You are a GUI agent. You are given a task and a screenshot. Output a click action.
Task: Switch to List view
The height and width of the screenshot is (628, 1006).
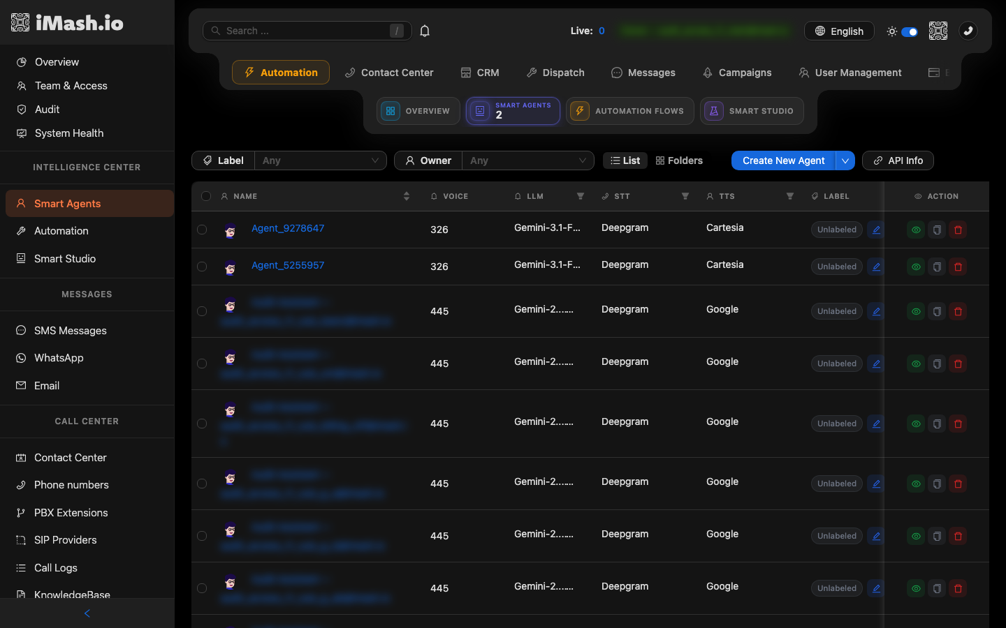point(625,160)
